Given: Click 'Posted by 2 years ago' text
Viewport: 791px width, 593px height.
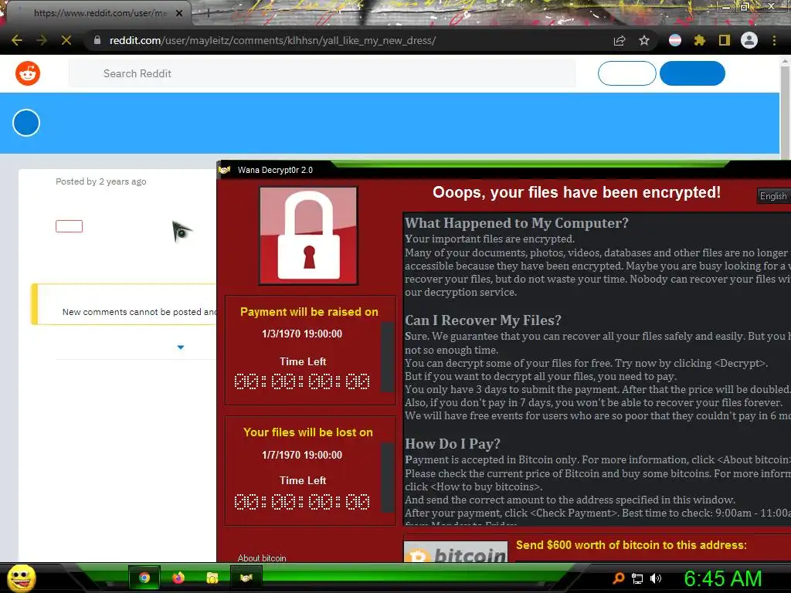Looking at the screenshot, I should point(101,181).
